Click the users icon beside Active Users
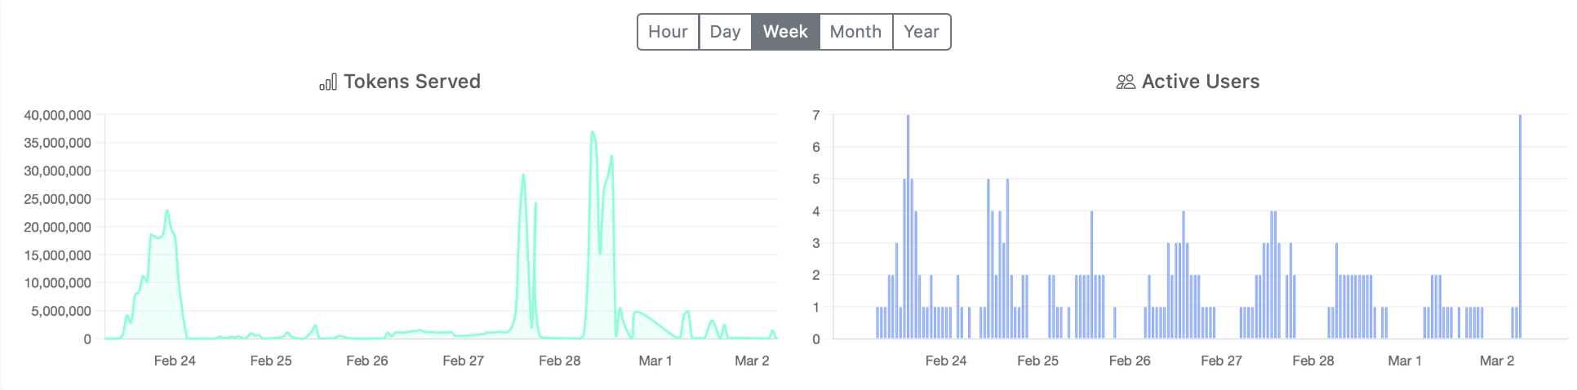Image resolution: width=1577 pixels, height=390 pixels. click(1126, 82)
